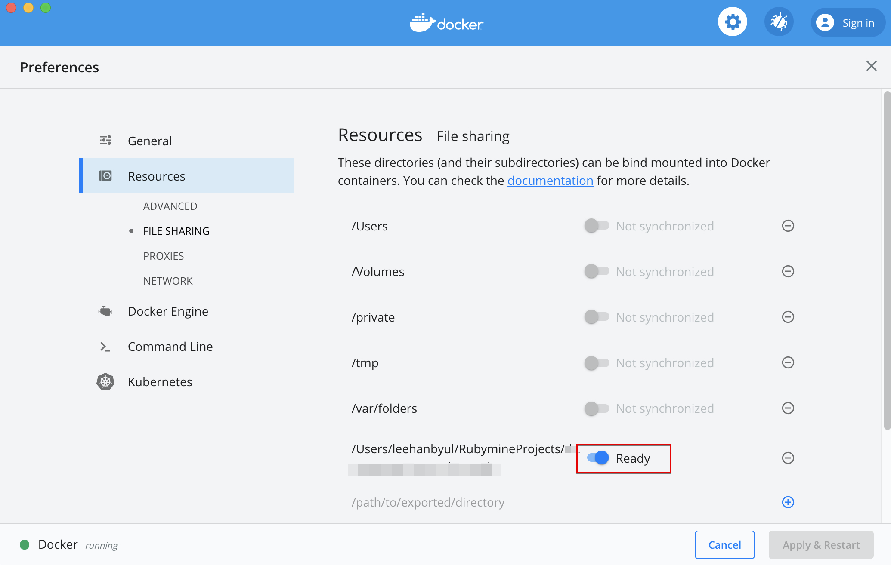Select the File Sharing subsection
The image size is (891, 565).
(x=176, y=231)
